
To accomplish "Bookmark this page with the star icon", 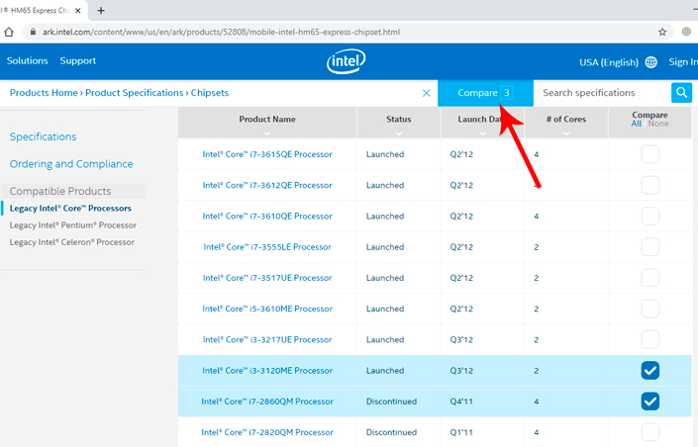I will coord(662,32).
